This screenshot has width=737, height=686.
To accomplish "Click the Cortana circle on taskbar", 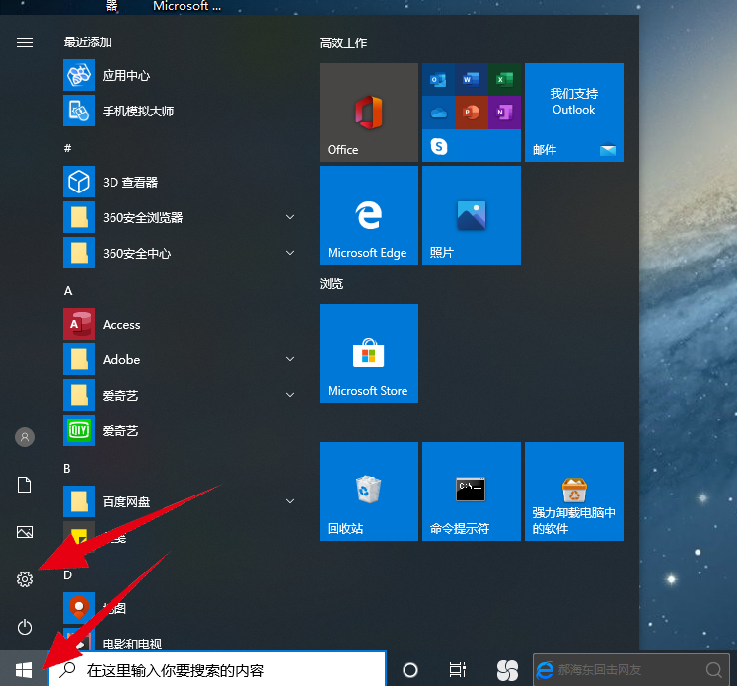I will tap(410, 670).
